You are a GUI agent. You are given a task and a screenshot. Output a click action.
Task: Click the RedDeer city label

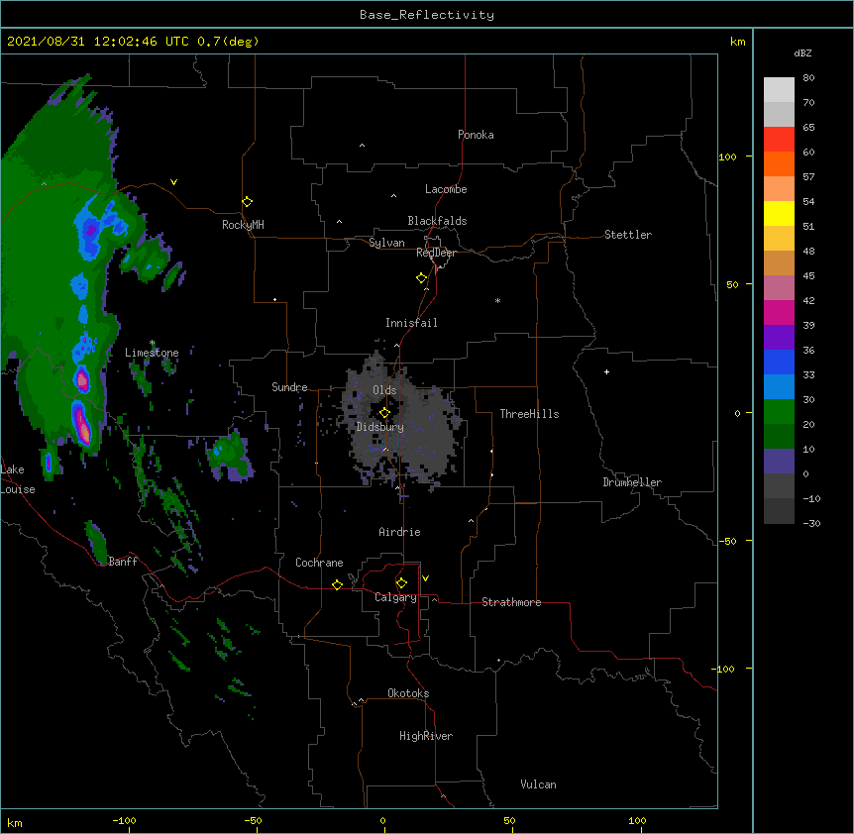tap(436, 253)
